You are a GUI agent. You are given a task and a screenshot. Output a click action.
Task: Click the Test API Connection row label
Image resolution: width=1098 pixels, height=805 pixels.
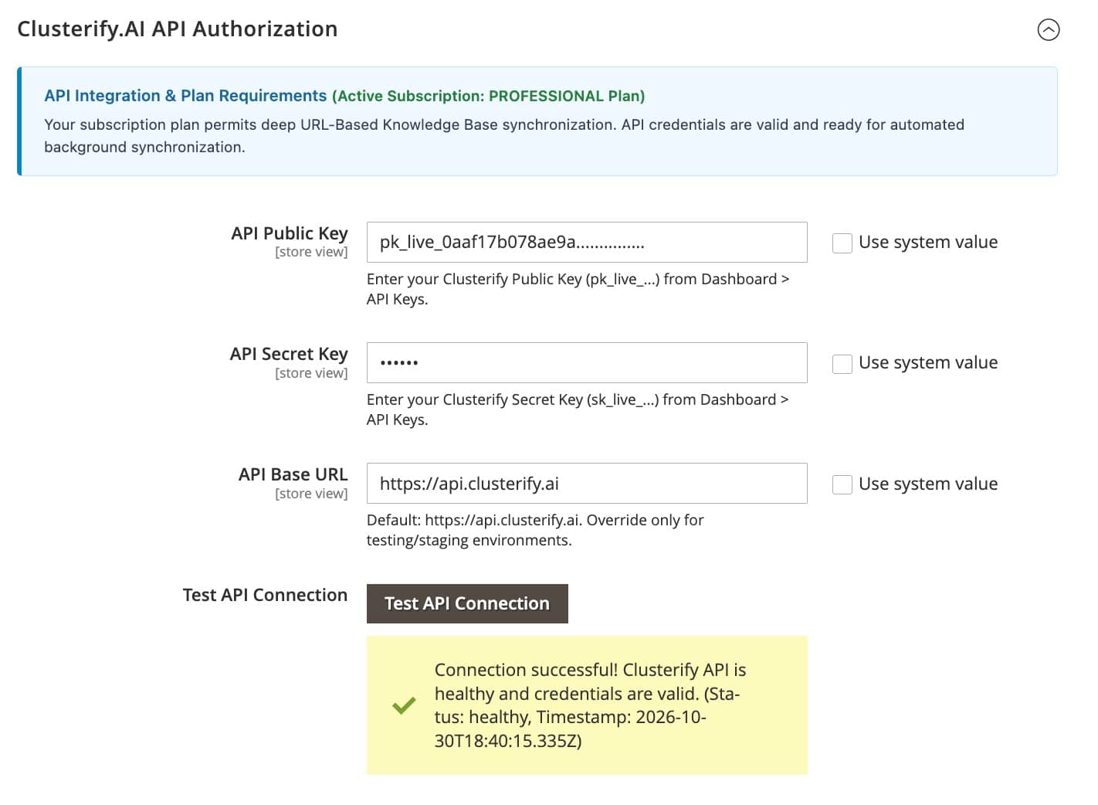click(x=265, y=595)
